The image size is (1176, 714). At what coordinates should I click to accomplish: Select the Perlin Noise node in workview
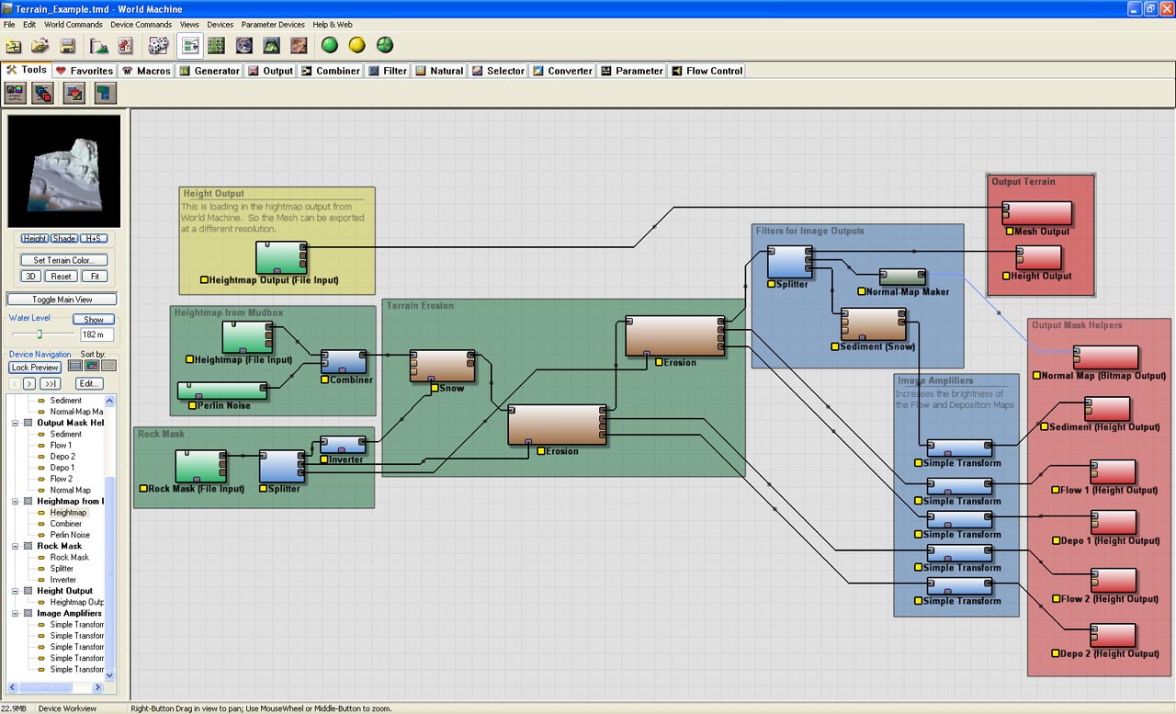click(x=222, y=391)
